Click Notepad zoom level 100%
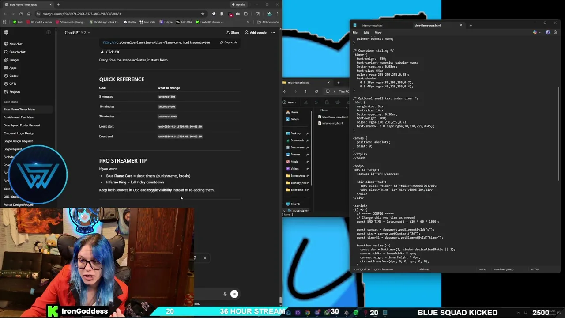The image size is (565, 318). 482,269
